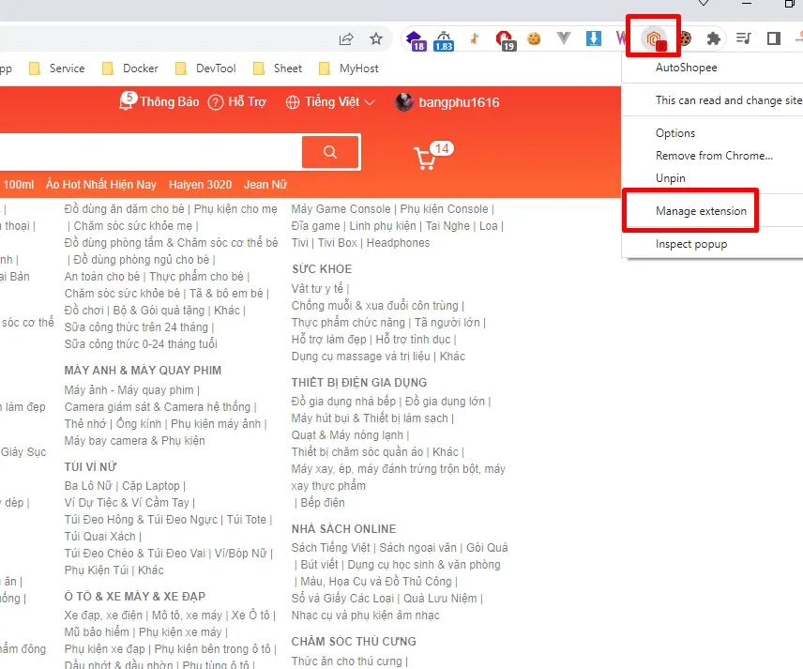Open the MyHost bookmarks folder
Image resolution: width=803 pixels, height=669 pixels.
[x=349, y=68]
